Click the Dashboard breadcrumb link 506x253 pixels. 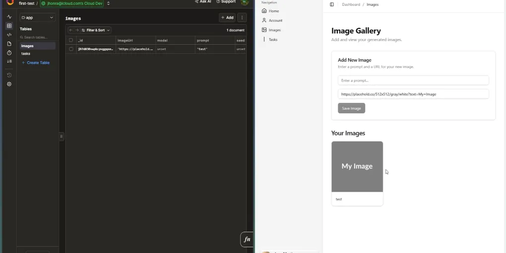click(x=351, y=4)
